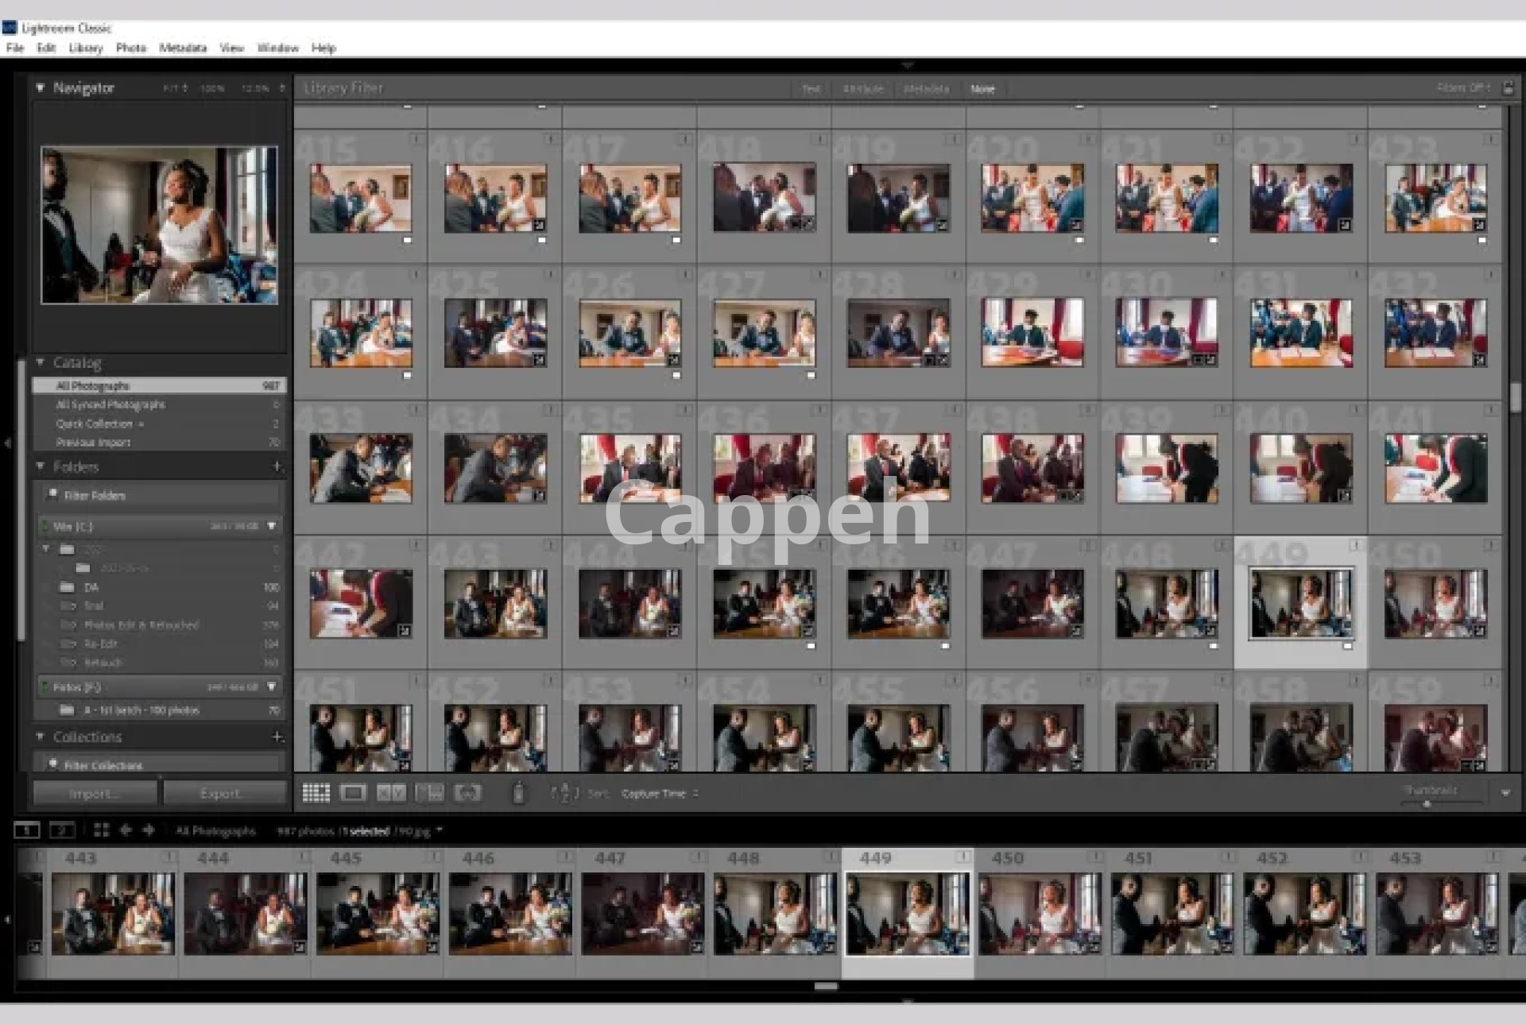Toggle the filter lock icon
1526x1025 pixels.
point(1508,88)
